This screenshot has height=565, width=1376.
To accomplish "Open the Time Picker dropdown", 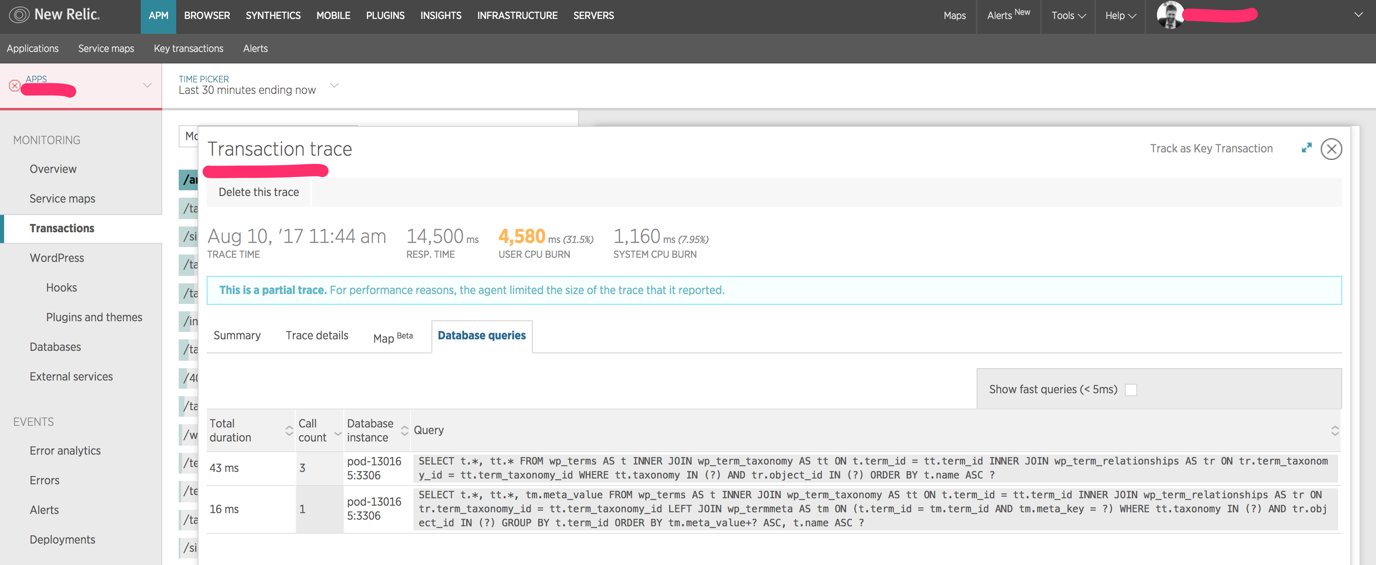I will click(334, 85).
